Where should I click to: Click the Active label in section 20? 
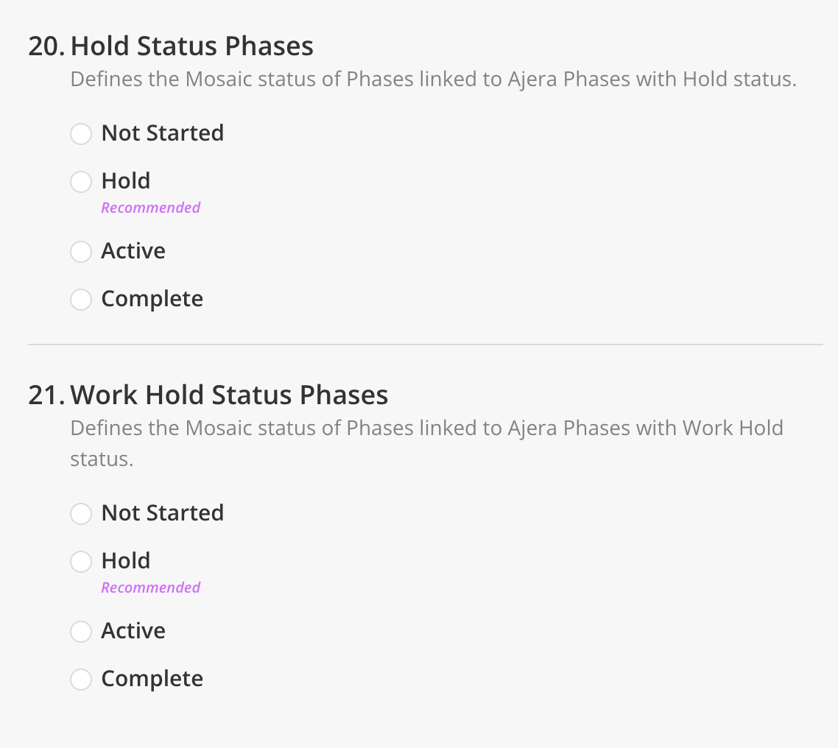[133, 250]
